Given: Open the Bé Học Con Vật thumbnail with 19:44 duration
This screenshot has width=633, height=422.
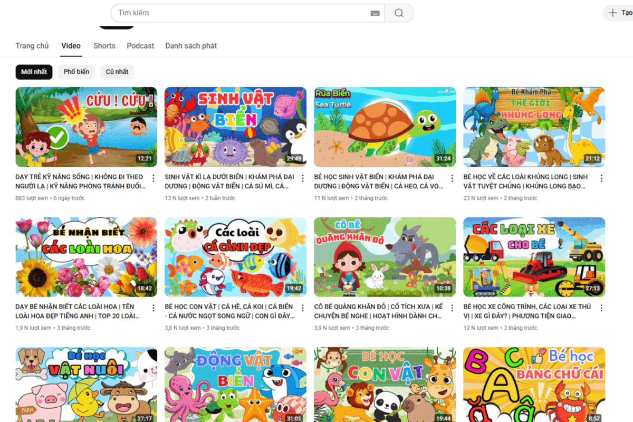Looking at the screenshot, I should (385, 385).
